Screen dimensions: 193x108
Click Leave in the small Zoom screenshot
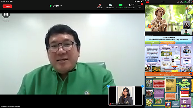[x=147, y=2]
